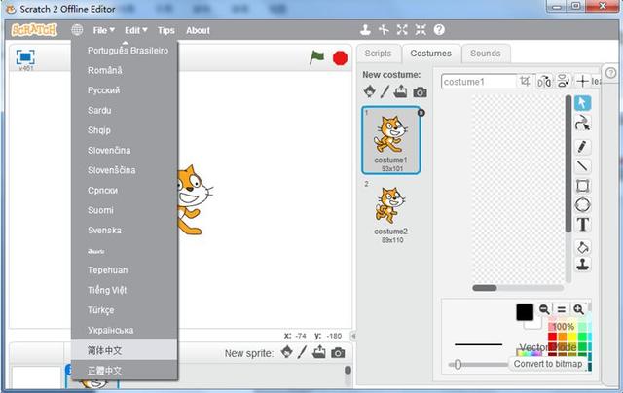Click the red stop button
This screenshot has height=393, width=623.
pos(340,58)
